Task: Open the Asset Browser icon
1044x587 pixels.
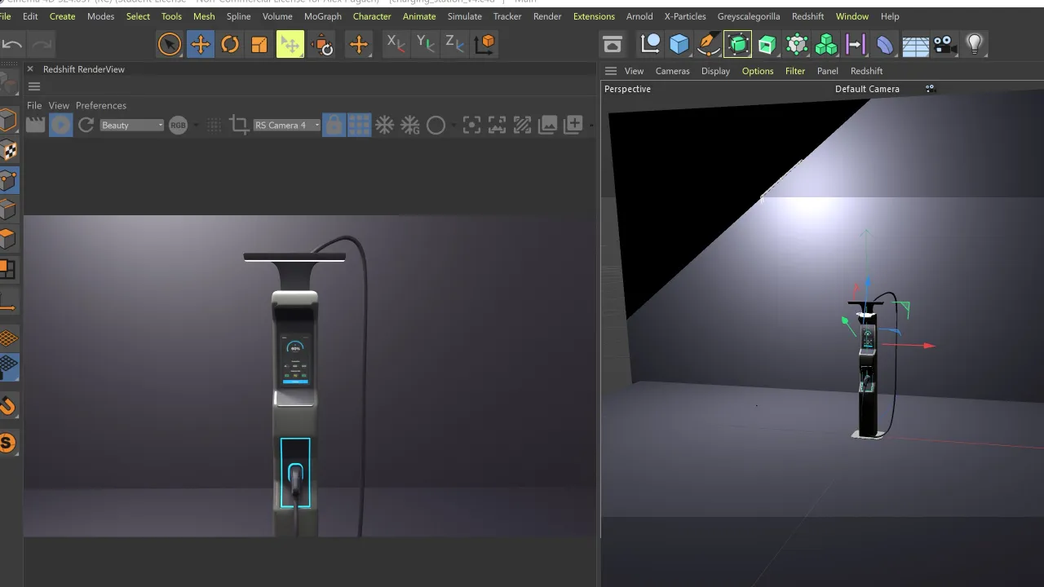Action: click(x=613, y=44)
